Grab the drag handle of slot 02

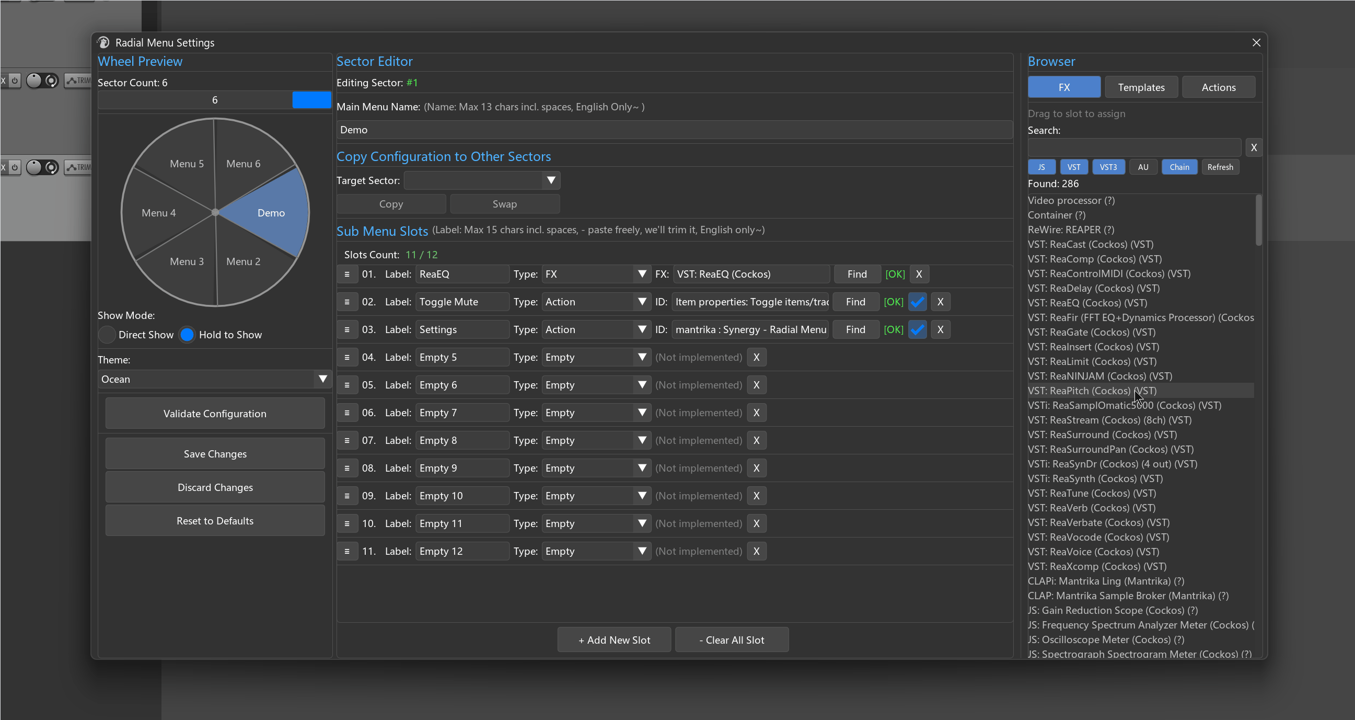[346, 302]
